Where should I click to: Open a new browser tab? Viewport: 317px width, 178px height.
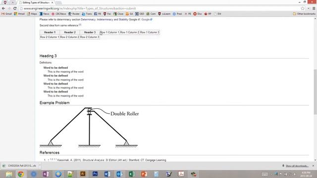tap(58, 2)
